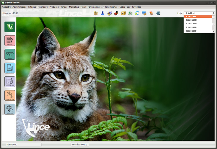The width and height of the screenshot is (217, 149).
Task: Select Loja Filial 04 from list
Action: click(x=198, y=27)
